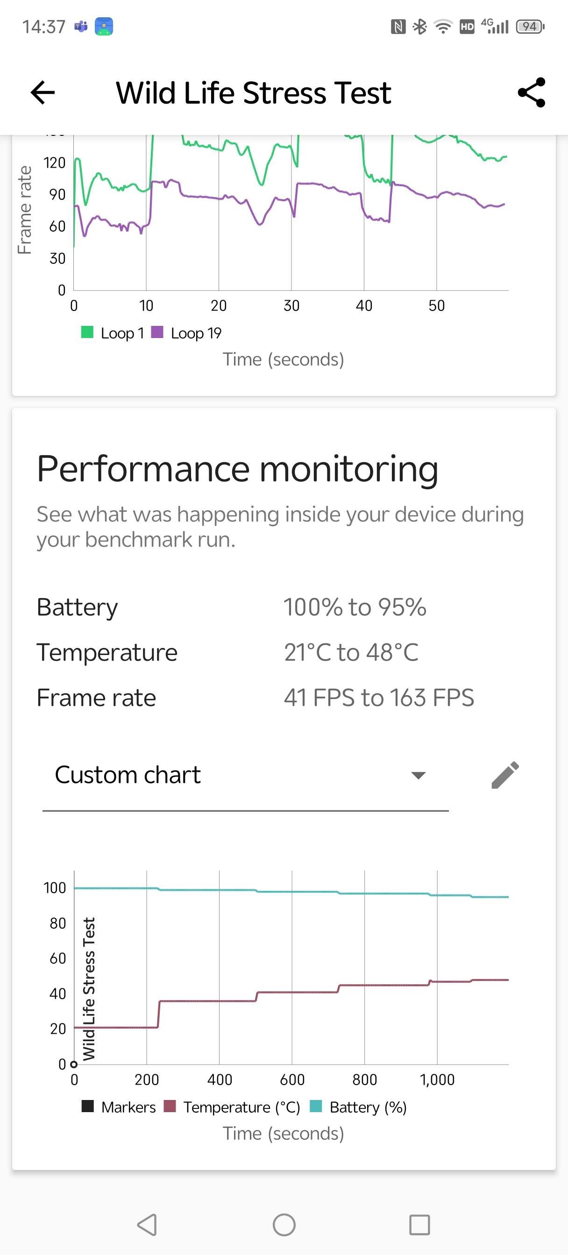Tap the battery indicator in status bar
The image size is (568, 1255).
click(530, 26)
